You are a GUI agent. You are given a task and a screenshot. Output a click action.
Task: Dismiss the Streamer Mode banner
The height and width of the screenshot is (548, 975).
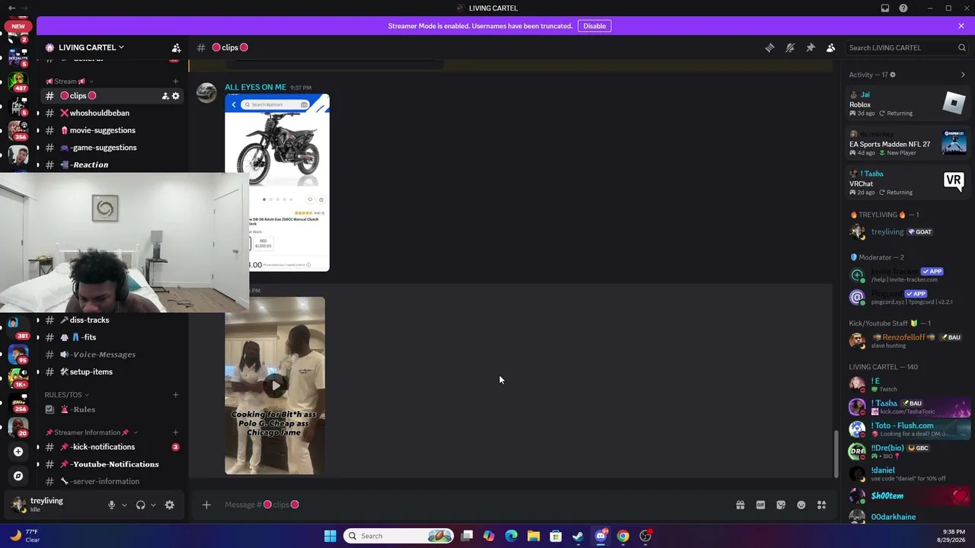click(961, 26)
